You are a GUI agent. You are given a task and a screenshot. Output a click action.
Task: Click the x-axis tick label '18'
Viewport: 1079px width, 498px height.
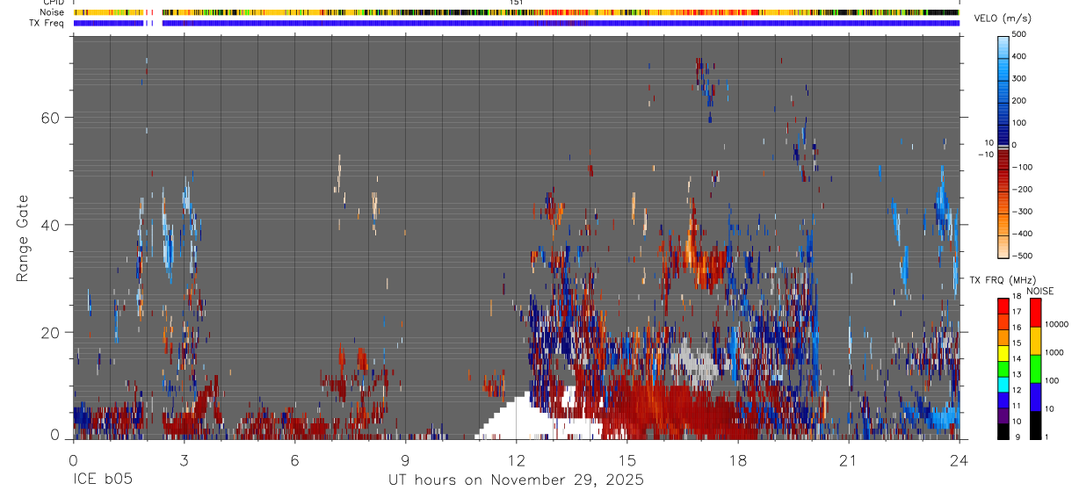click(x=738, y=459)
